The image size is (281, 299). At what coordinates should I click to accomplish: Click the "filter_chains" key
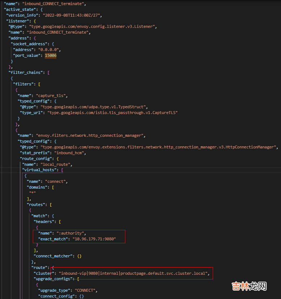point(25,72)
